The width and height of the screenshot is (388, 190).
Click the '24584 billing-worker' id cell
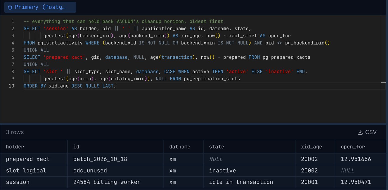click(115, 182)
